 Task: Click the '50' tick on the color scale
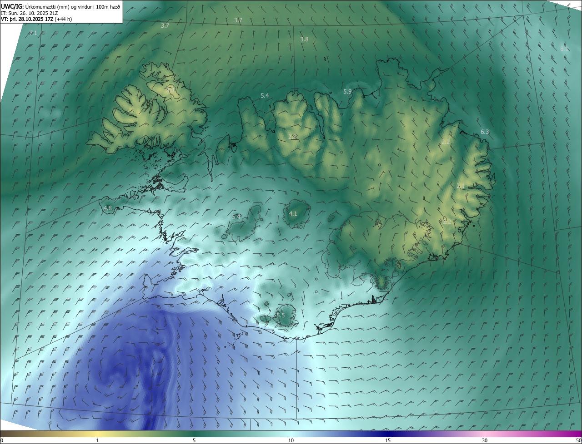(578, 440)
